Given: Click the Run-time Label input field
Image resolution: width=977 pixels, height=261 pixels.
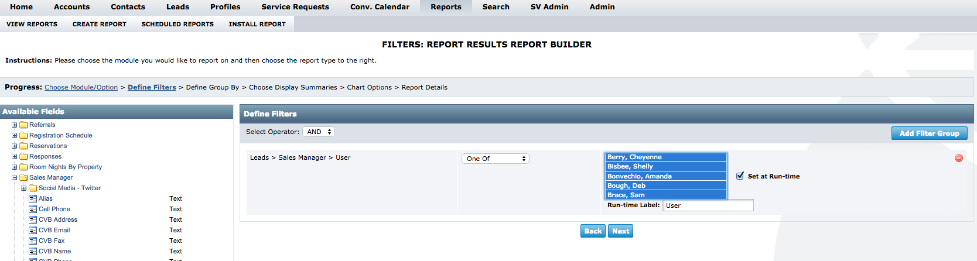Looking at the screenshot, I should click(x=708, y=205).
